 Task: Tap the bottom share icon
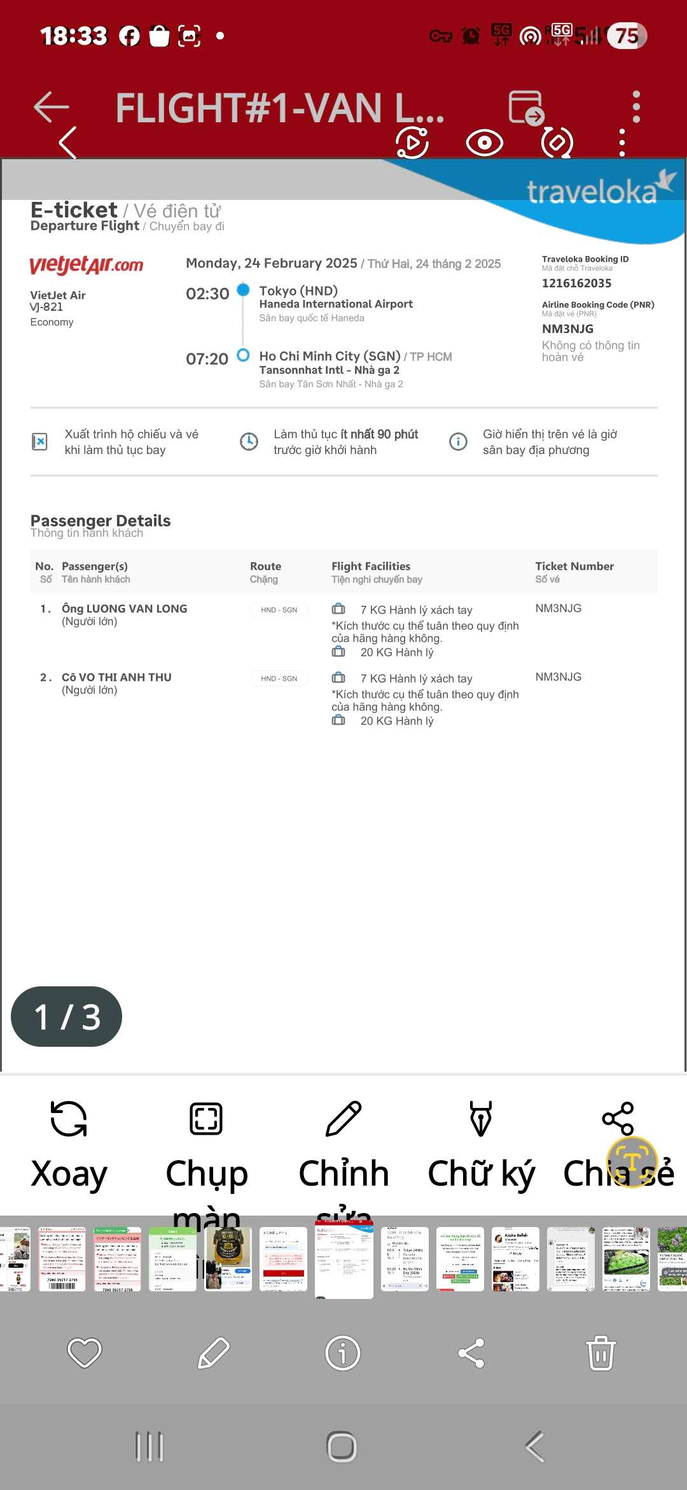point(471,1352)
